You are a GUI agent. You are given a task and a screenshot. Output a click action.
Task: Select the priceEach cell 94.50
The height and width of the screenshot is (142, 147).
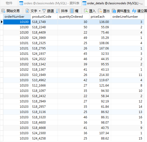[x=100, y=91]
